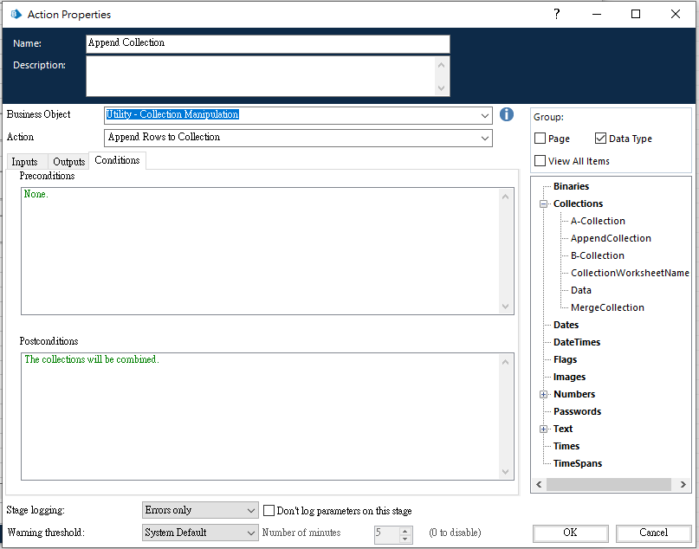Viewport: 699px width, 549px height.
Task: Toggle the Page group checkbox
Action: (540, 139)
